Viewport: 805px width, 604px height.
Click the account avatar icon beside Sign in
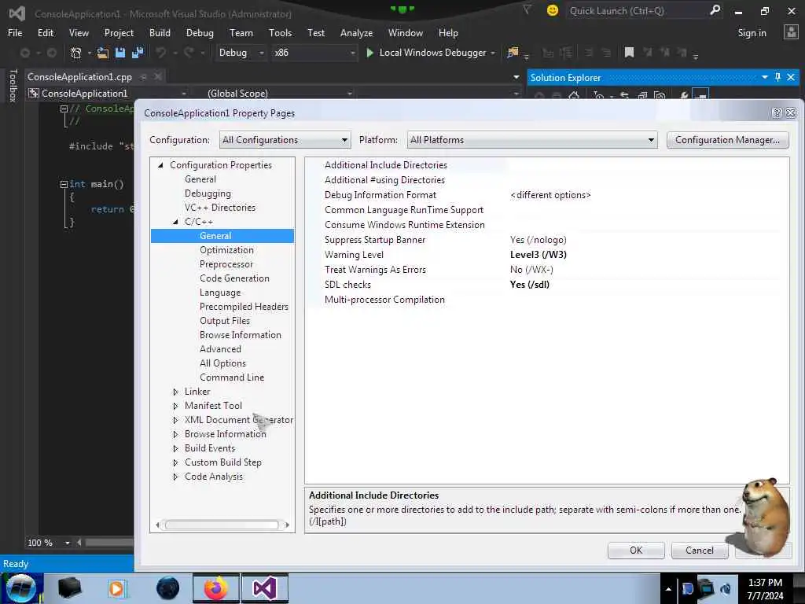point(791,32)
